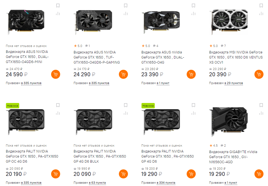Open the 5.0 rating of ASUS DUAL-GTX1650-O4G
268x186 pixels.
pos(146,46)
